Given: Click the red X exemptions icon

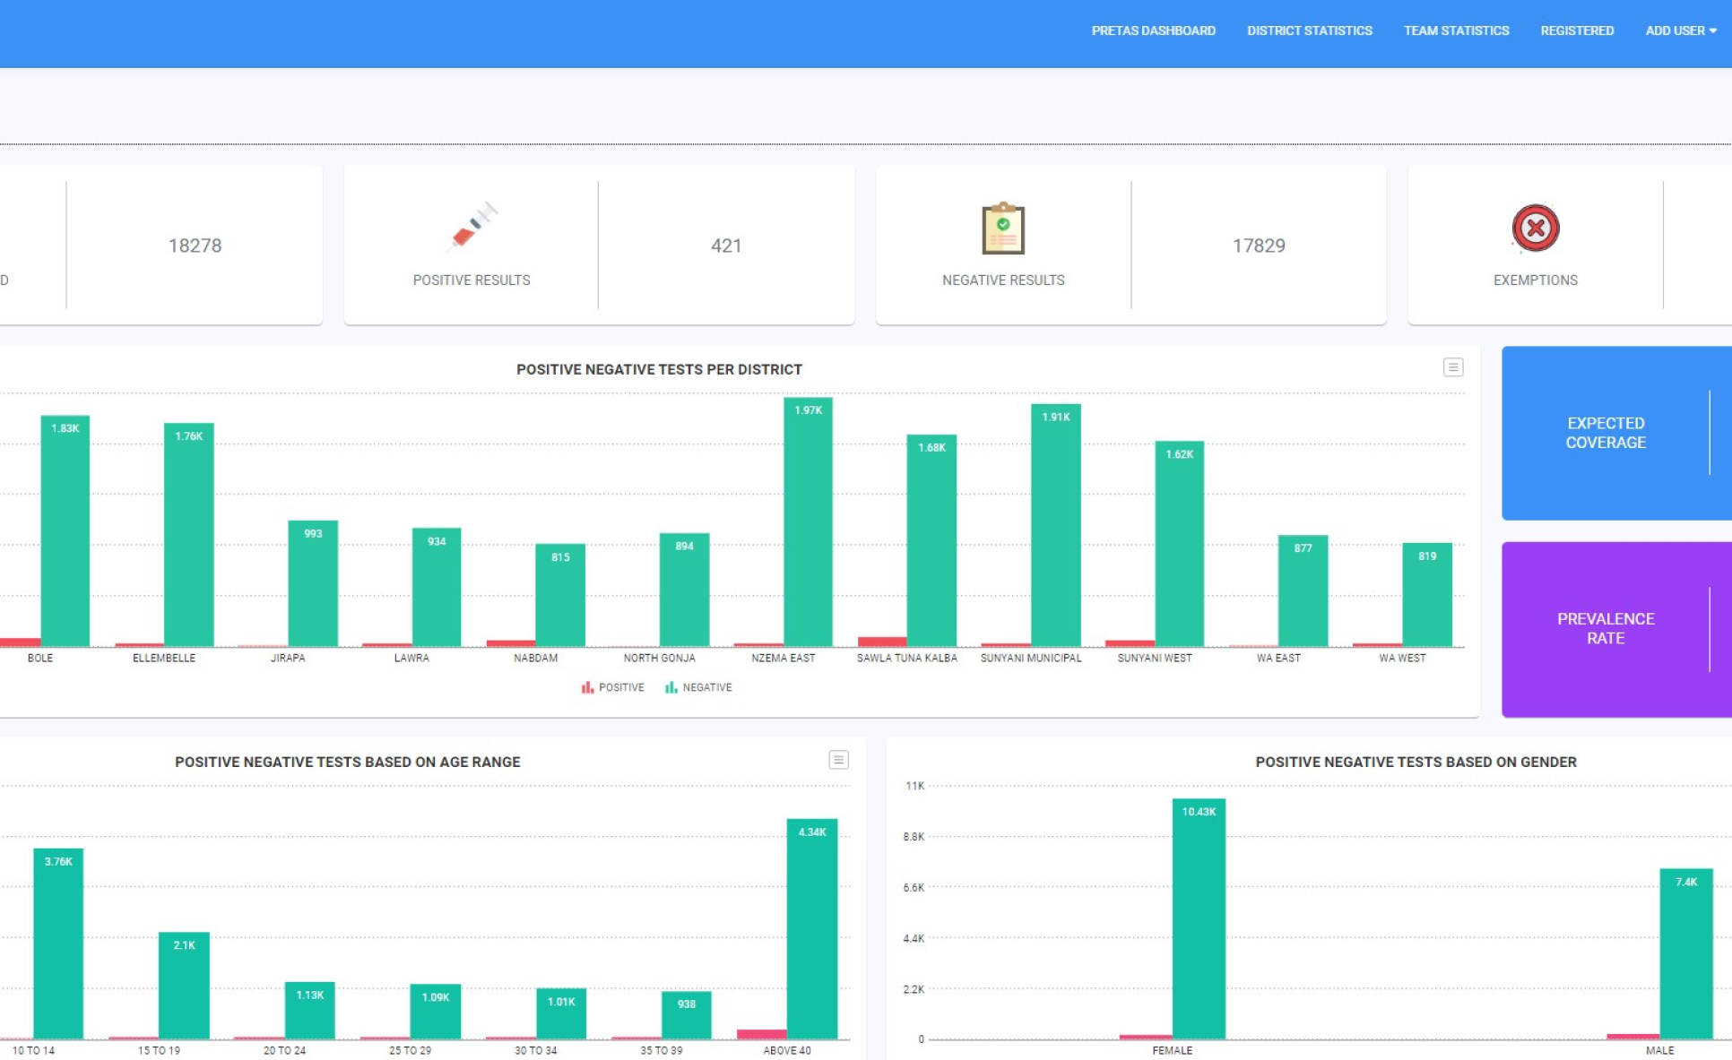Looking at the screenshot, I should tap(1535, 228).
